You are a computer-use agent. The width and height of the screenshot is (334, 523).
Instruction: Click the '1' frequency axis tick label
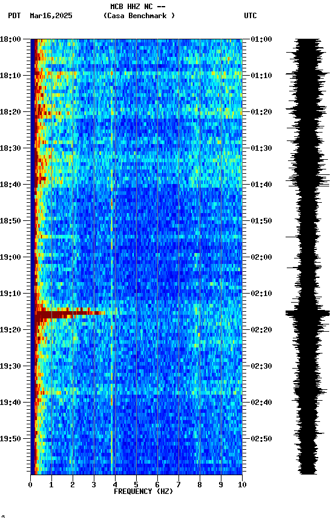pos(51,485)
